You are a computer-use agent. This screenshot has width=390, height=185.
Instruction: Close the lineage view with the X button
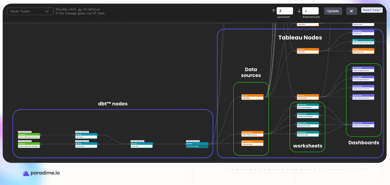[x=351, y=11]
